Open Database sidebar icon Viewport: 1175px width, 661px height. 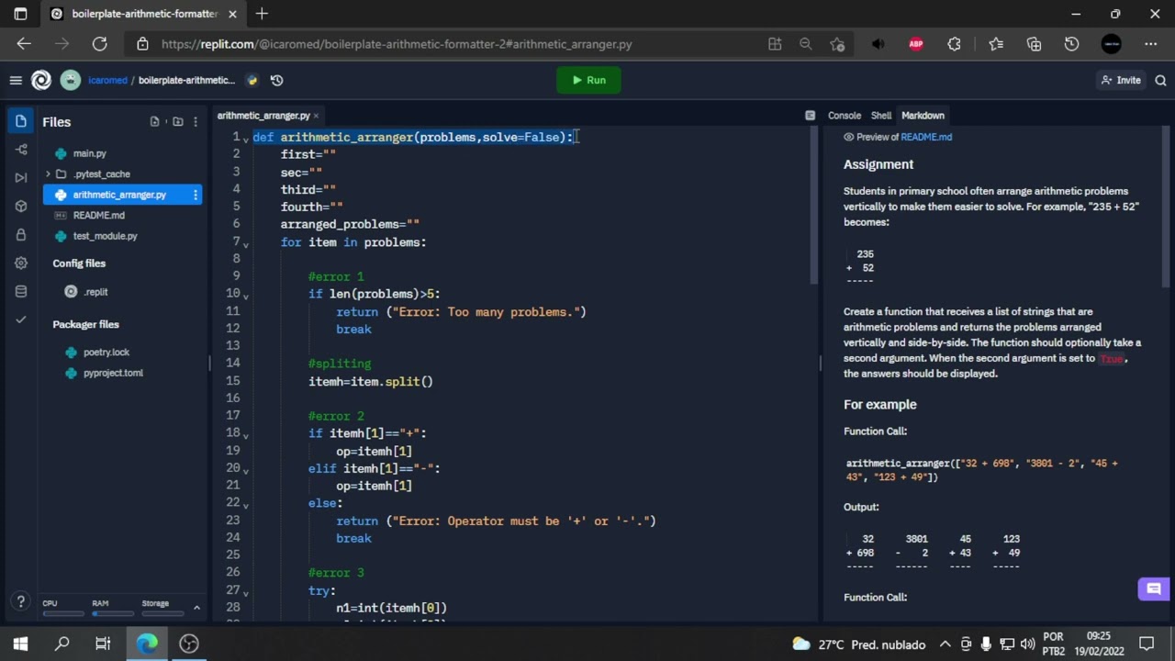pos(21,292)
